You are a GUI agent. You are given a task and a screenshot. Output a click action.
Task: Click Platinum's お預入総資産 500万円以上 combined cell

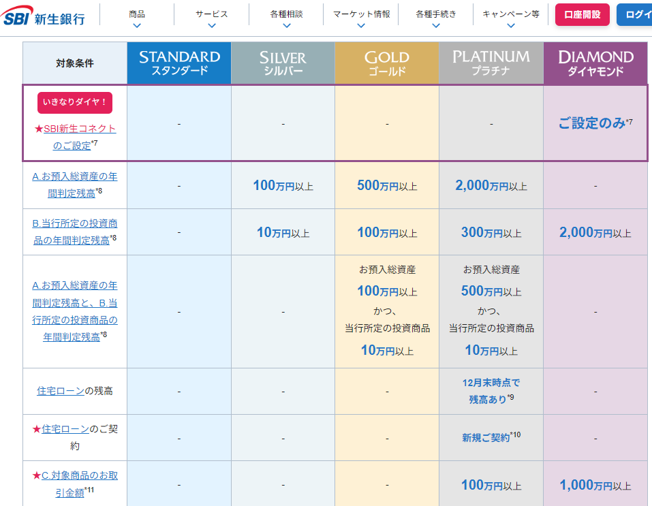click(491, 311)
